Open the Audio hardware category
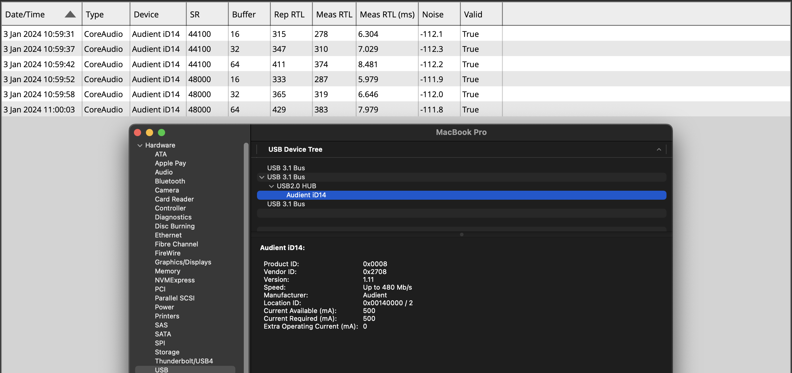Image resolution: width=792 pixels, height=373 pixels. (x=164, y=172)
